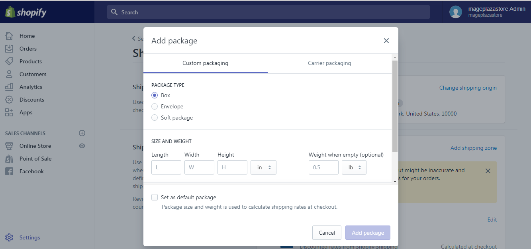531x249 pixels.
Task: Click the Online Store storefront icon
Action: pyautogui.click(x=9, y=146)
